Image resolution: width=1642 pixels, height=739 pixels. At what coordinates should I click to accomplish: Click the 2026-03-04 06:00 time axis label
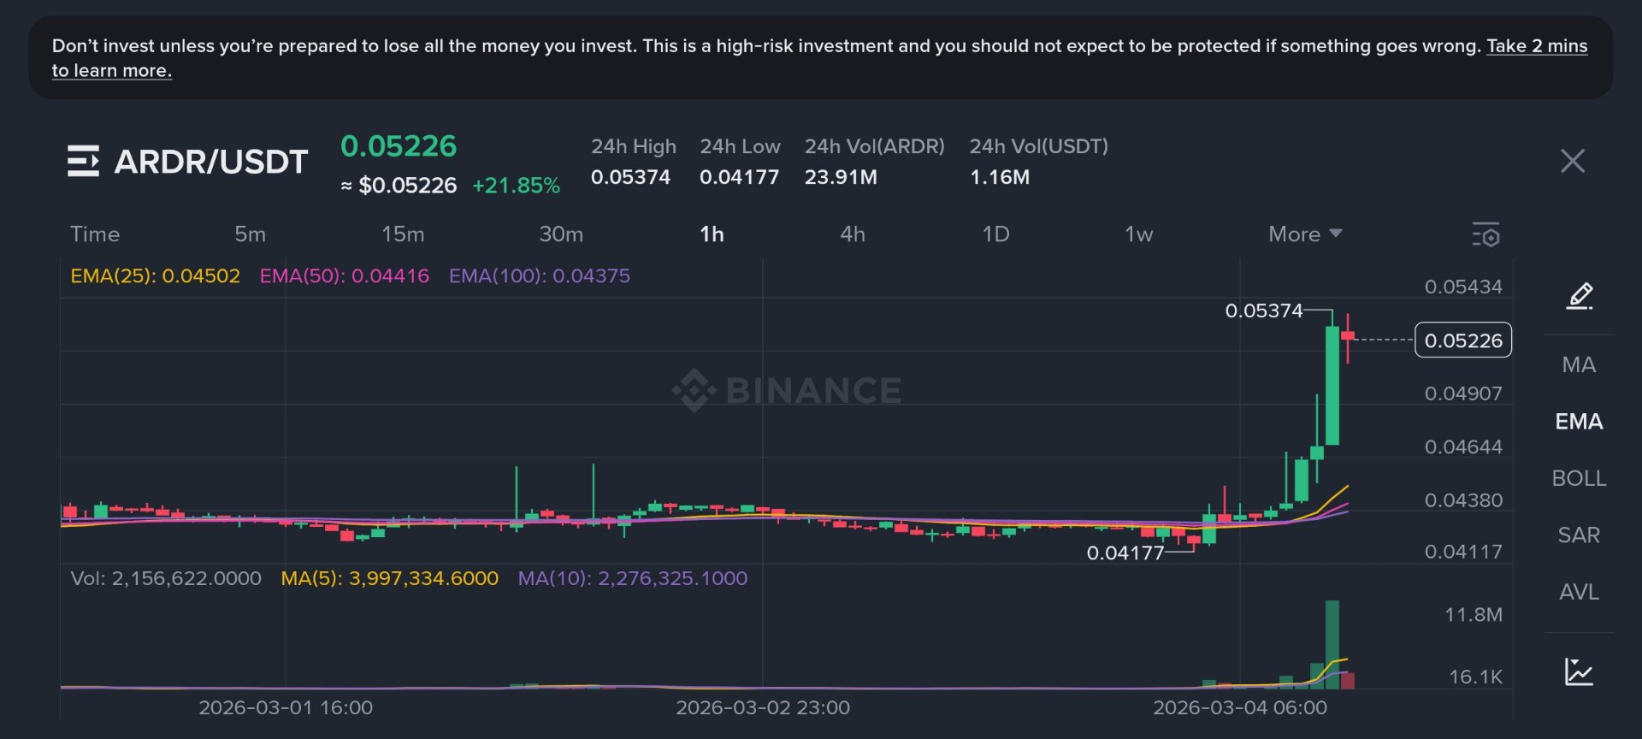(1240, 708)
